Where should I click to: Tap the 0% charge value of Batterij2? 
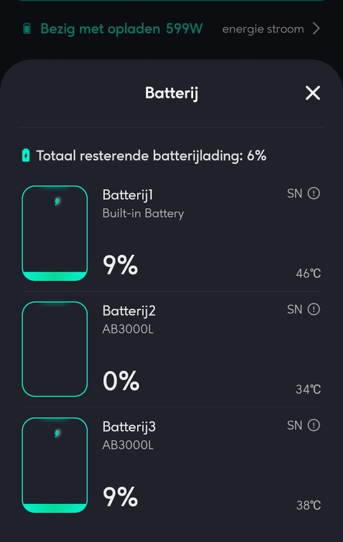[x=121, y=381]
